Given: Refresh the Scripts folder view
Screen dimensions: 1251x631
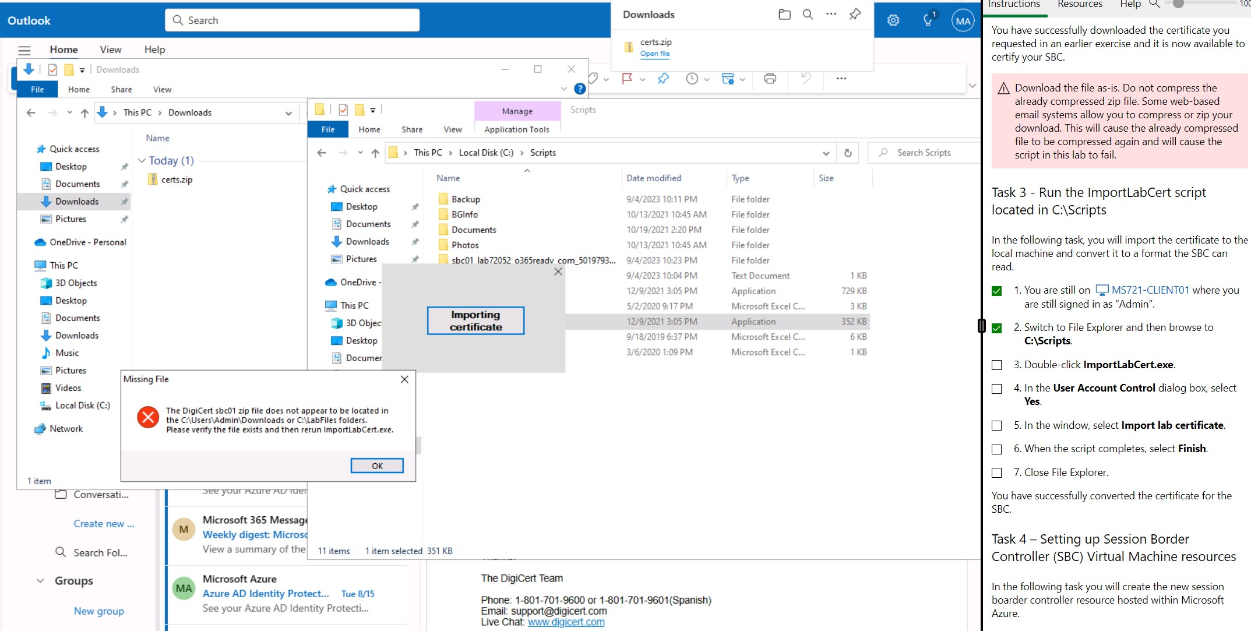Looking at the screenshot, I should coord(848,153).
